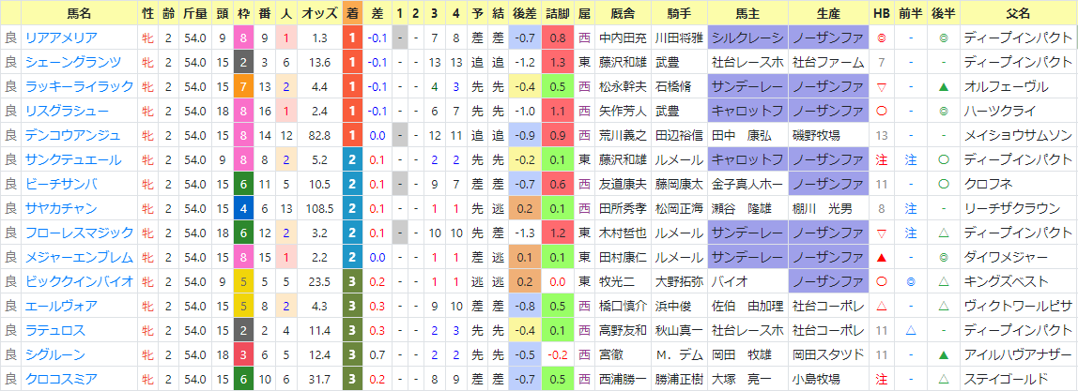Image resolution: width=1078 pixels, height=391 pixels.
Task: Select jockey cell 石橋脩
Action: (x=679, y=87)
